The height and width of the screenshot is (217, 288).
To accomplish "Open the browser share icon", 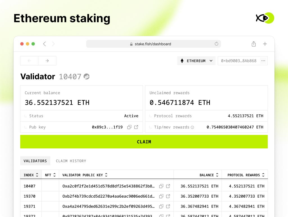I will tap(254, 44).
